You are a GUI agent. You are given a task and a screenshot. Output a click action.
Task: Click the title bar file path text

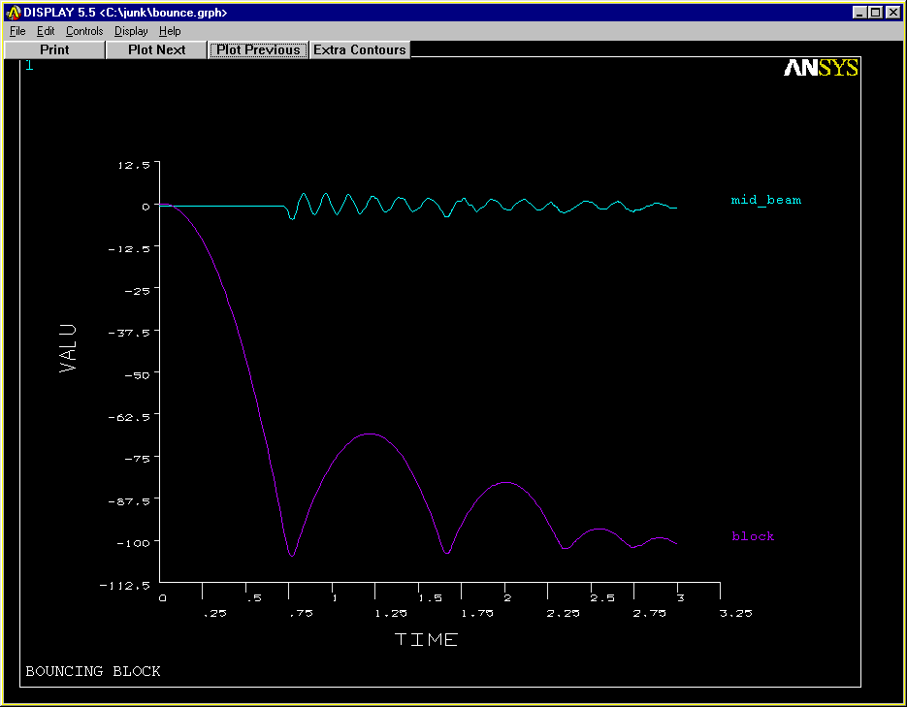pyautogui.click(x=163, y=13)
